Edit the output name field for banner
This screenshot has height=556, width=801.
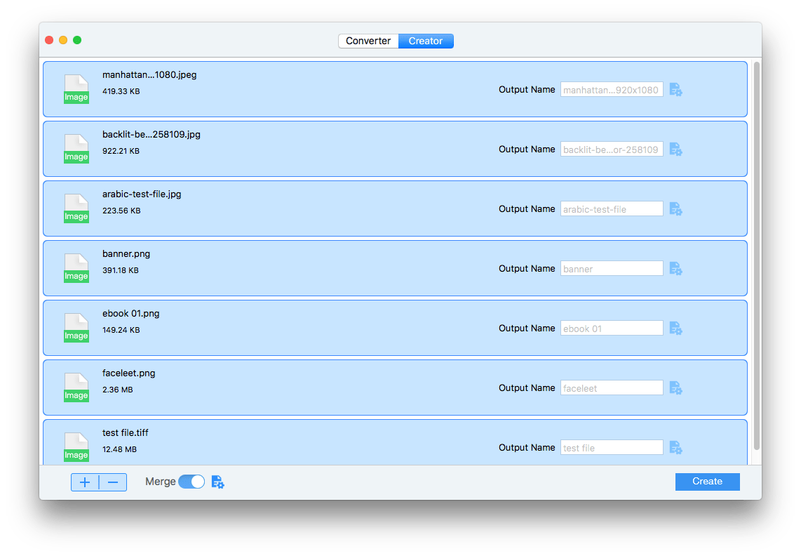[x=611, y=268]
